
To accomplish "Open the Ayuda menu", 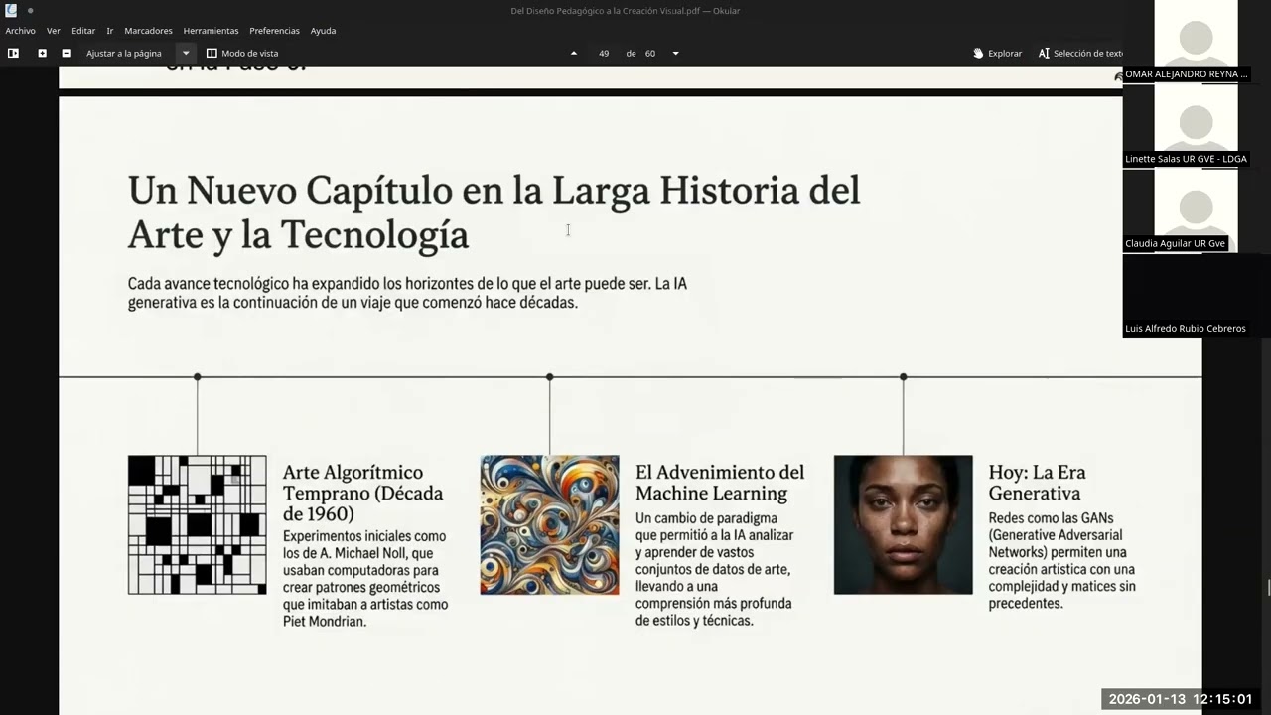I will (323, 31).
